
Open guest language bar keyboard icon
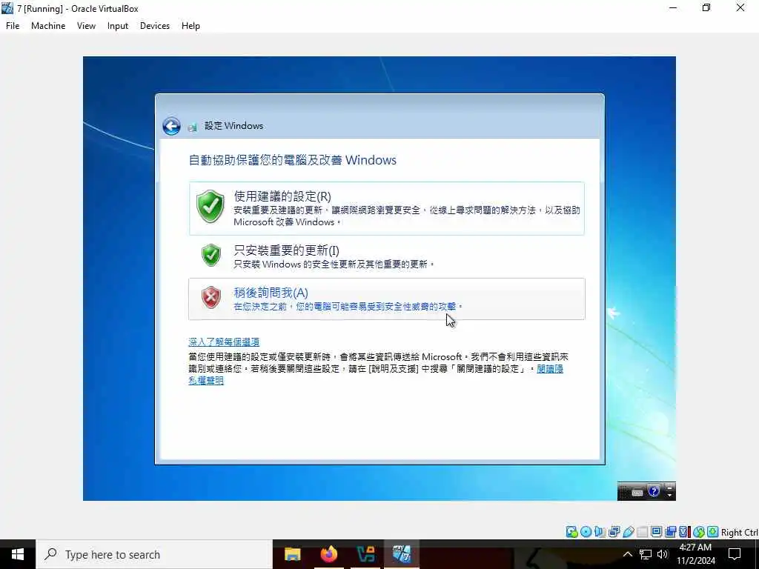[637, 493]
